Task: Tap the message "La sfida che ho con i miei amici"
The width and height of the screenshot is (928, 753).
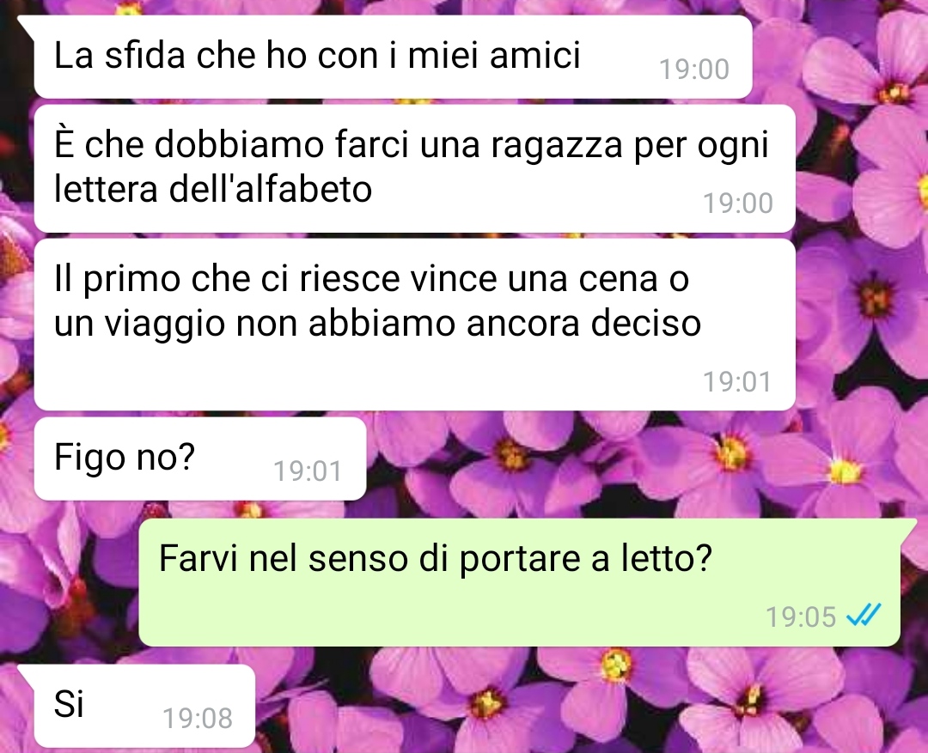Action: click(x=393, y=57)
